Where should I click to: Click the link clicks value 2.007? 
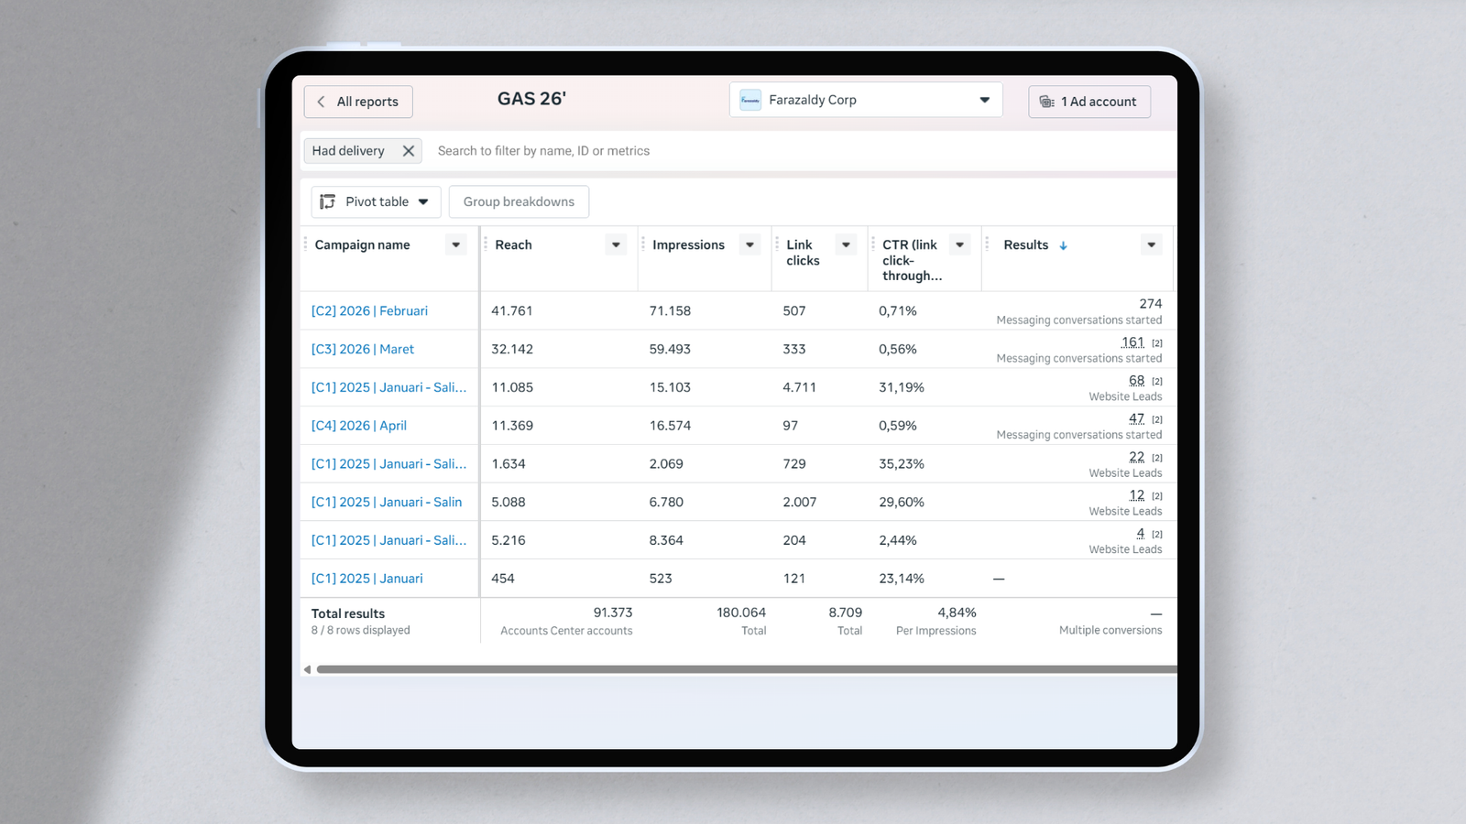coord(800,503)
